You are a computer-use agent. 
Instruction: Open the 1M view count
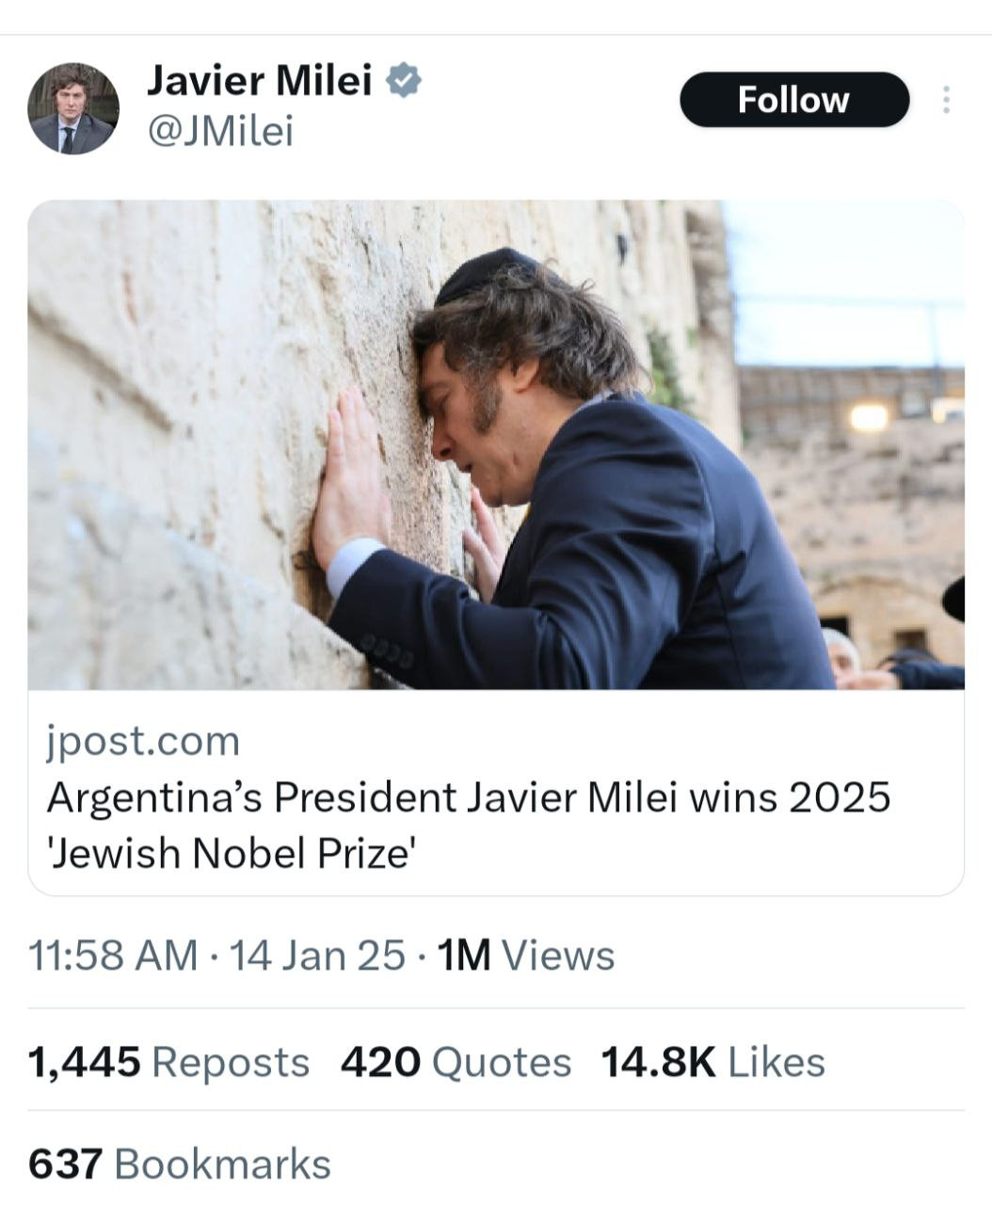tap(465, 956)
